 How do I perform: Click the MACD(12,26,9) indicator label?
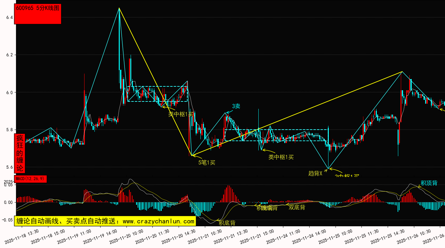point(30,179)
